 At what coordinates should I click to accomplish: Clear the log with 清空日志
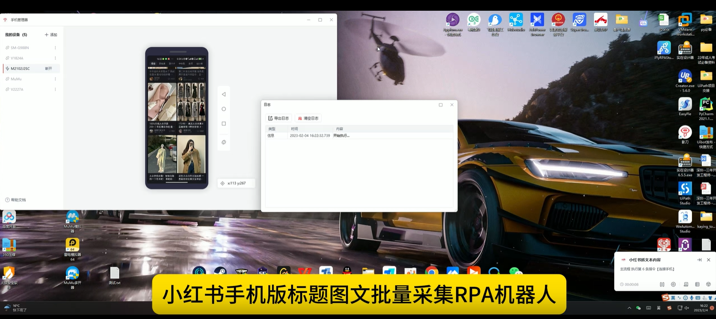pos(308,118)
